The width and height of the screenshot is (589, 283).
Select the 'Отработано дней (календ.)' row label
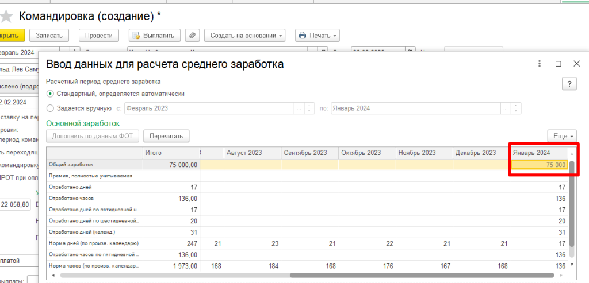tap(82, 232)
